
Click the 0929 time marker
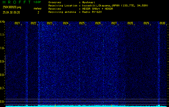click(x=146, y=23)
